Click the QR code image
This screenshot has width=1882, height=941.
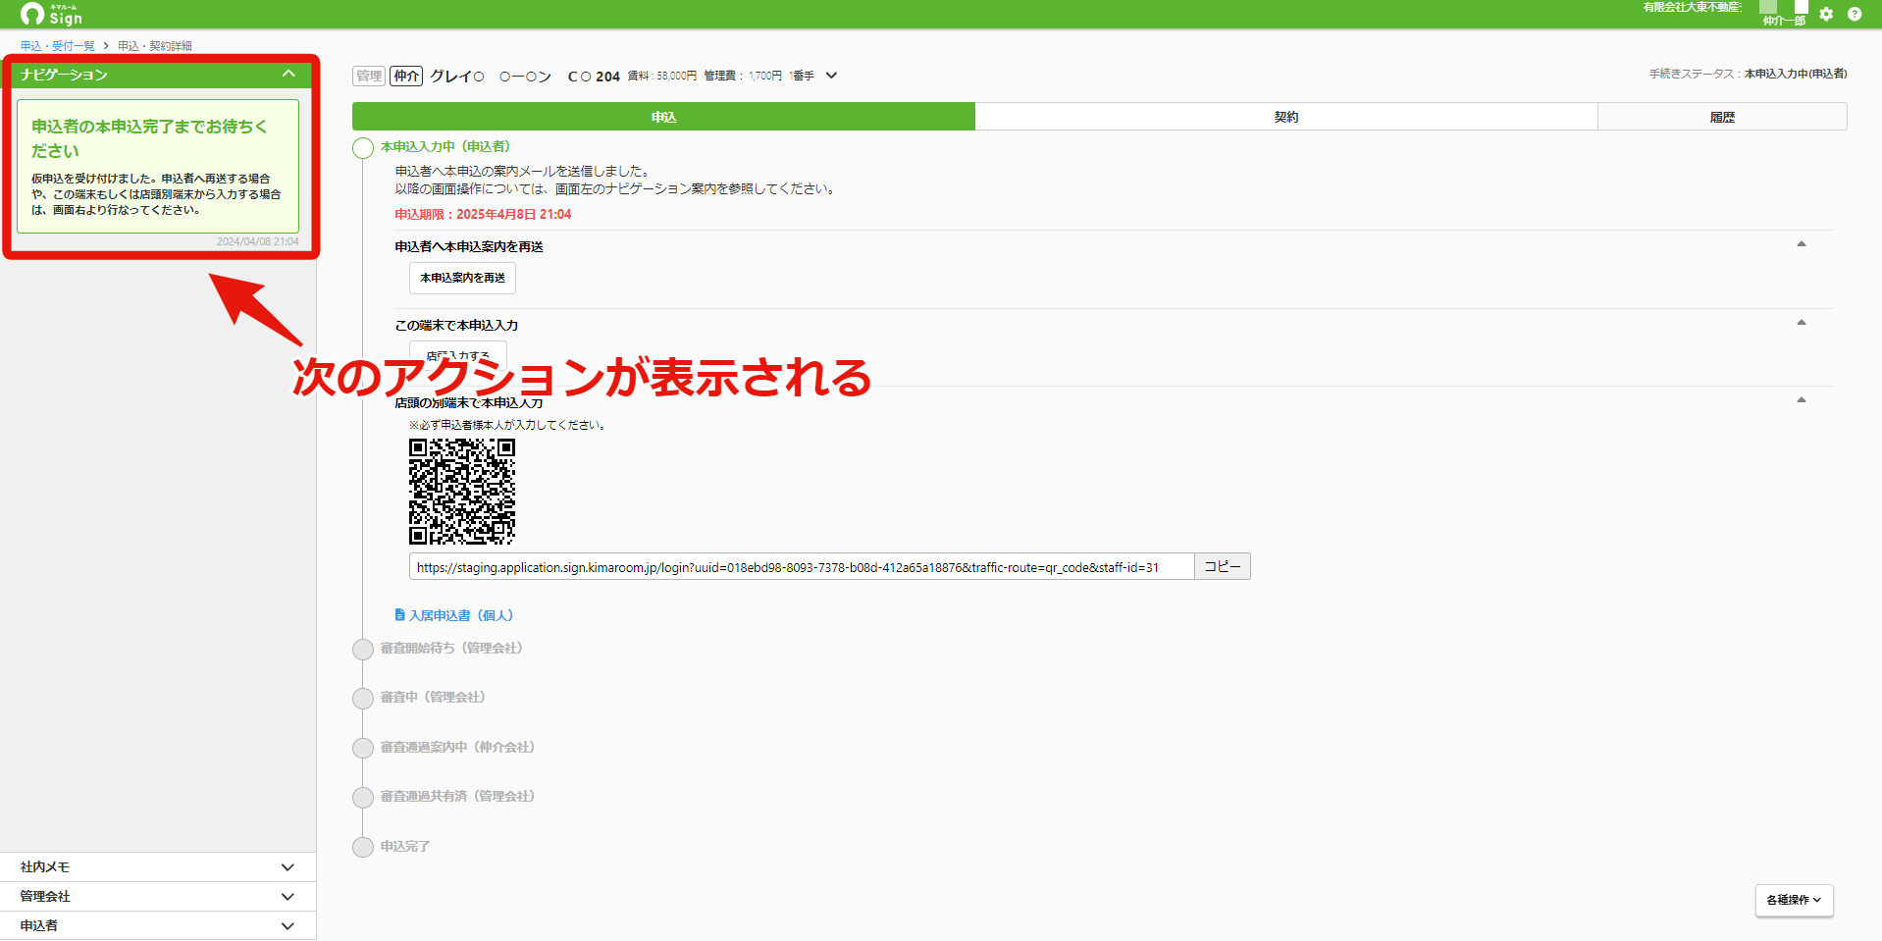click(x=462, y=492)
